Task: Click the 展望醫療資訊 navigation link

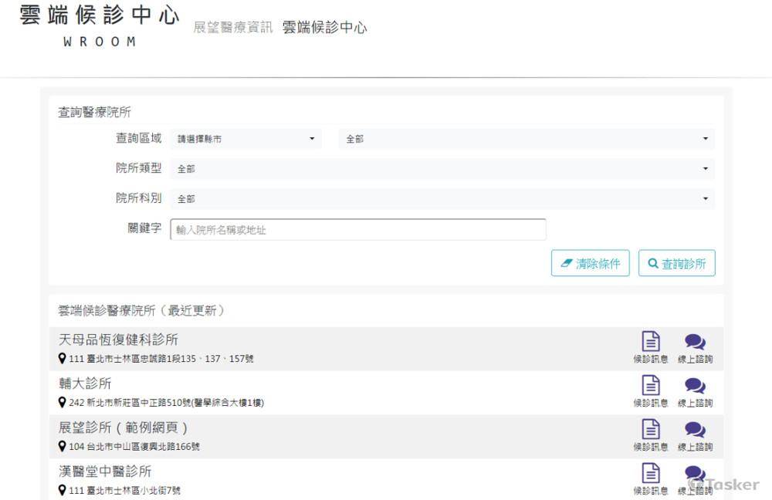Action: point(233,28)
